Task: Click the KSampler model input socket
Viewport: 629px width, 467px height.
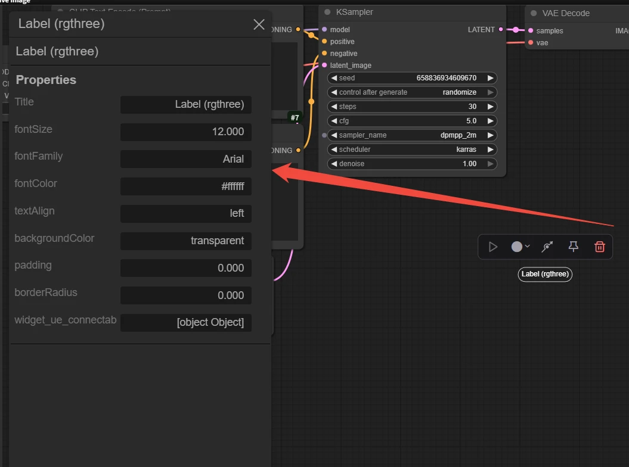Action: [x=324, y=29]
